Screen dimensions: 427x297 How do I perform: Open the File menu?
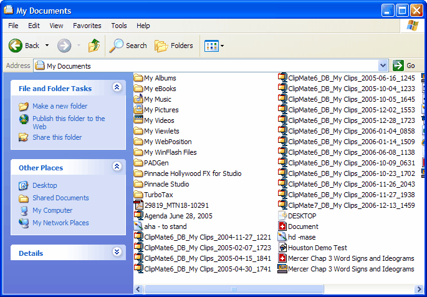click(13, 26)
